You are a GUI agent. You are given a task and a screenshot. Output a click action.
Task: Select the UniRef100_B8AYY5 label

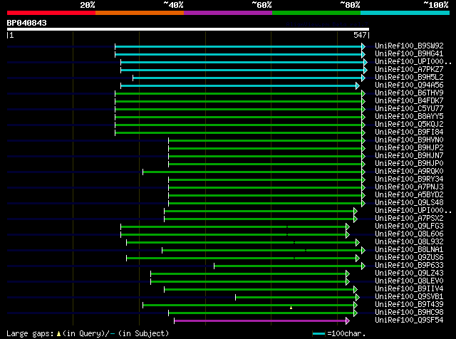[409, 117]
